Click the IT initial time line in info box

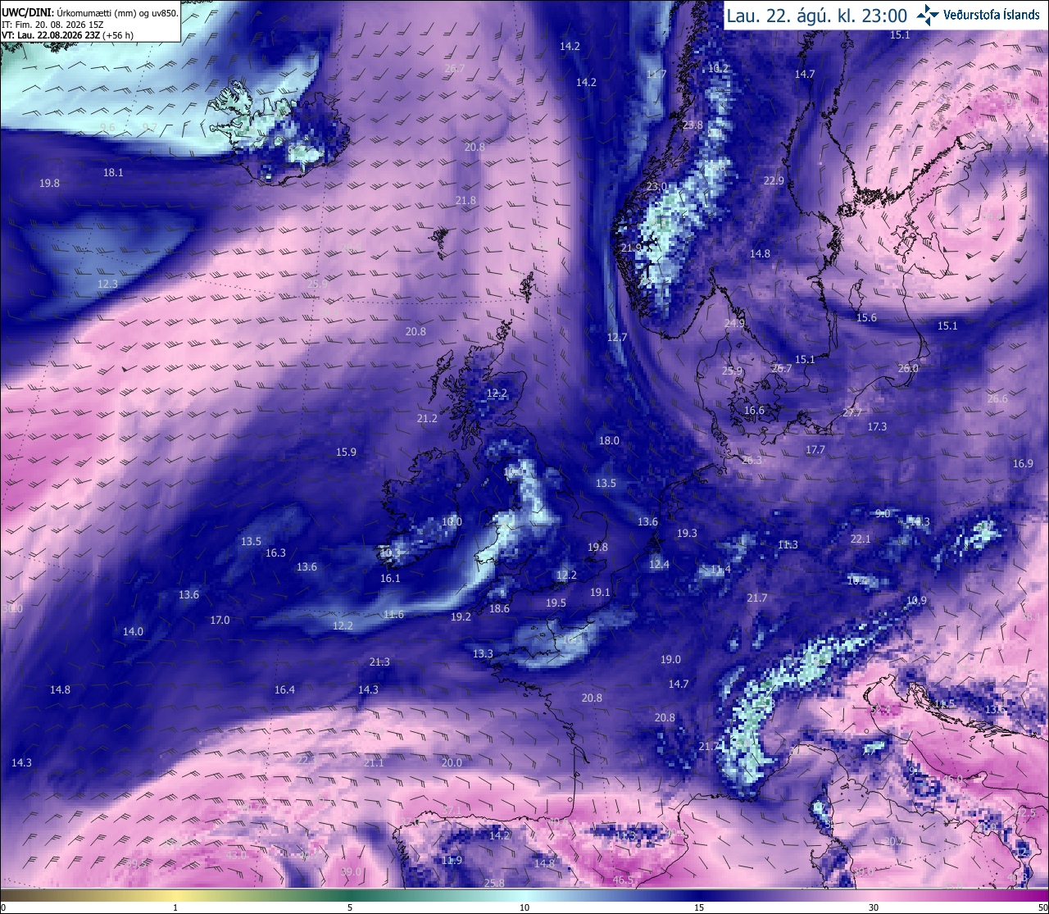[52, 24]
